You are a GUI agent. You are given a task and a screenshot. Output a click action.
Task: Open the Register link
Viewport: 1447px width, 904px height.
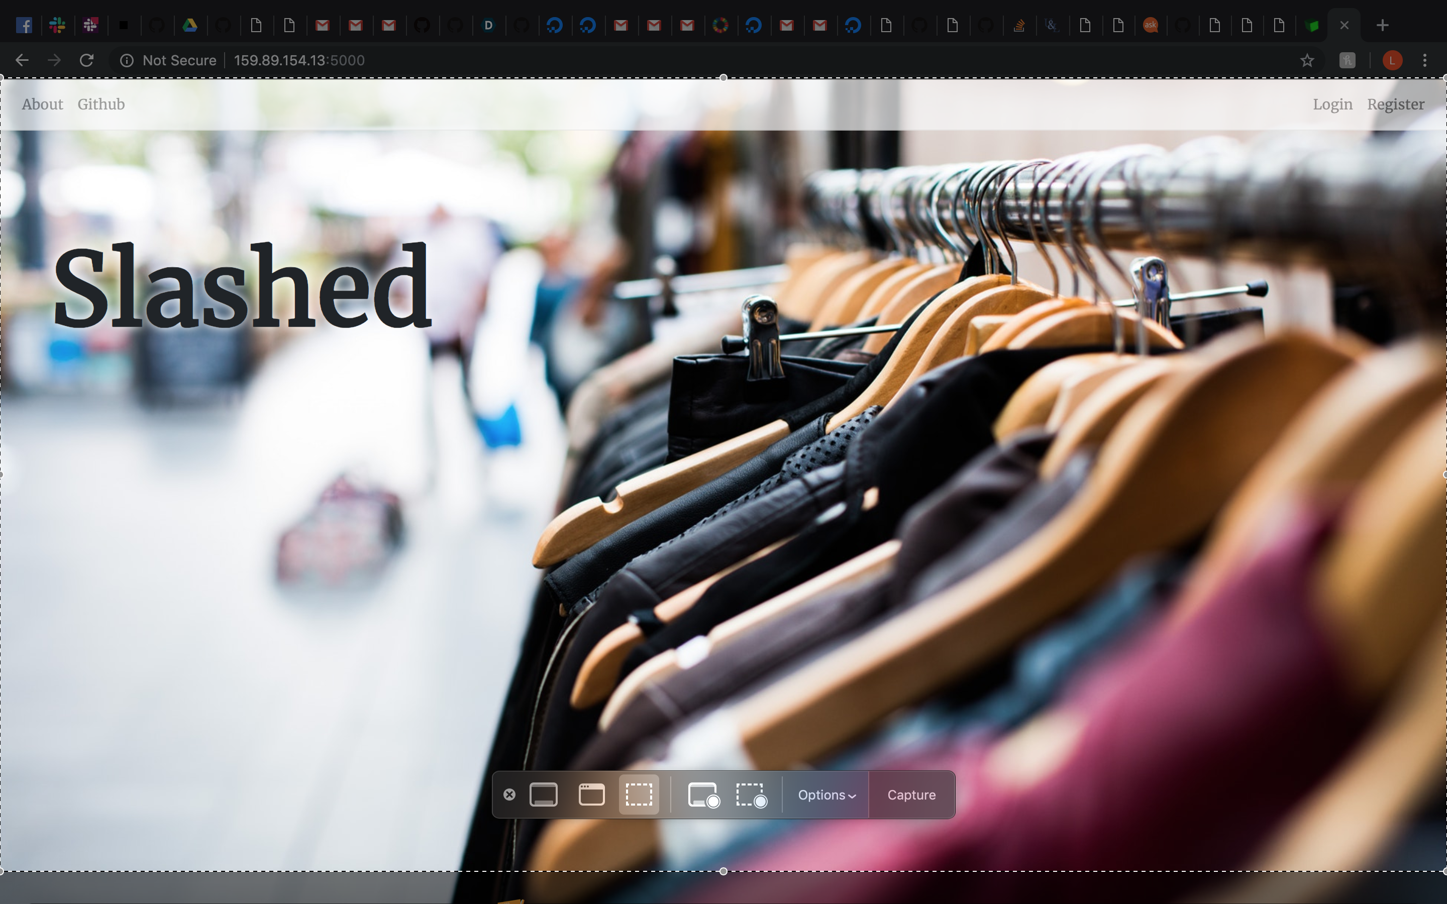[x=1396, y=104]
